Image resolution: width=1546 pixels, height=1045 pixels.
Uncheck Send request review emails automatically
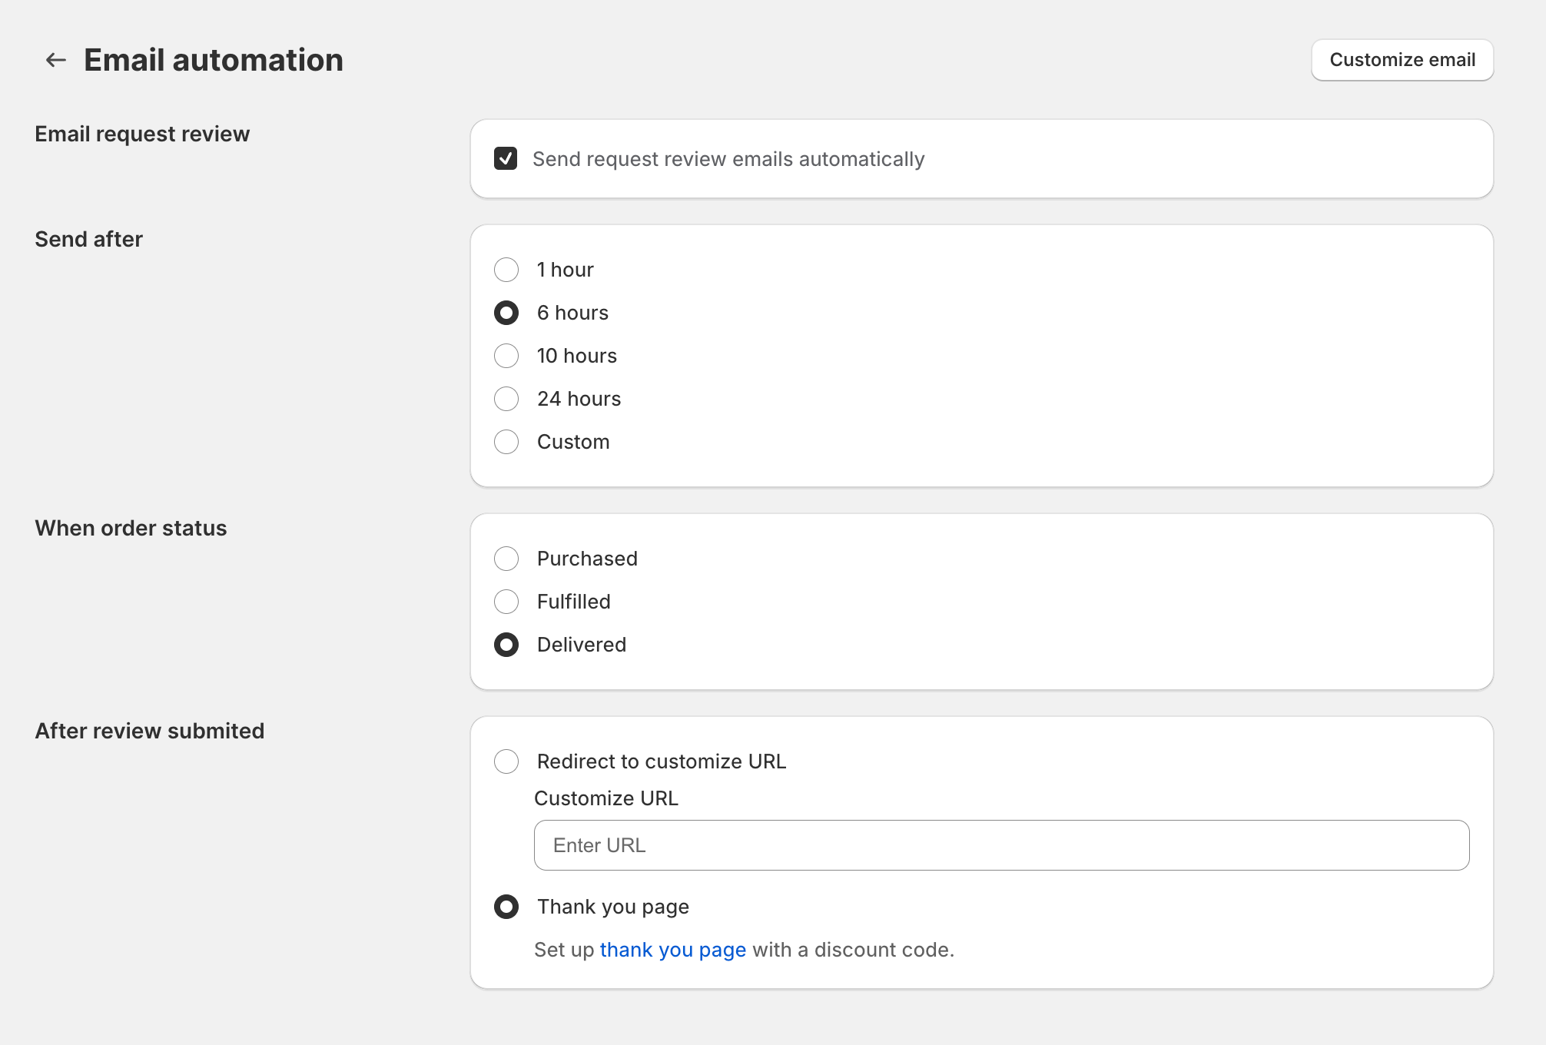click(506, 158)
